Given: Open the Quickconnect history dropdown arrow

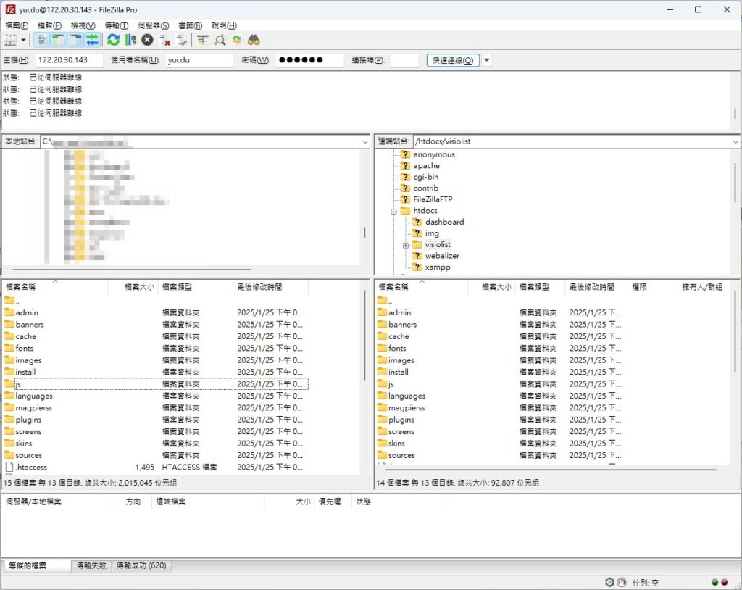Looking at the screenshot, I should pyautogui.click(x=487, y=60).
